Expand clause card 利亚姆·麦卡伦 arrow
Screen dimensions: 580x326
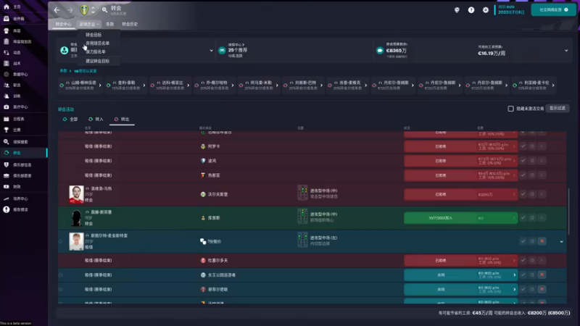[x=553, y=85]
